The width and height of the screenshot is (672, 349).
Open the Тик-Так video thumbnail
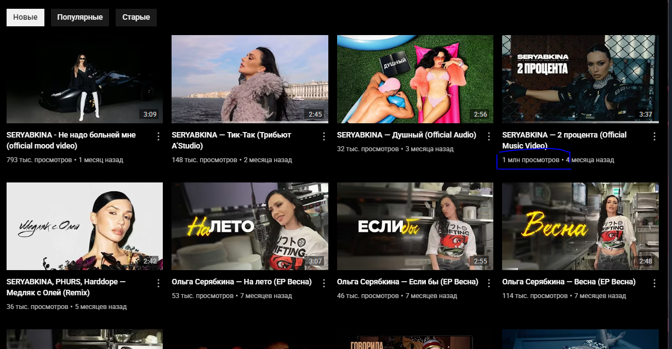click(250, 79)
